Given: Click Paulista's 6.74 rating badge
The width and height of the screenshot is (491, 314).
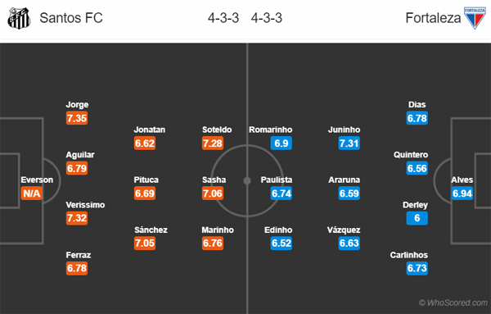Looking at the screenshot, I should click(282, 193).
